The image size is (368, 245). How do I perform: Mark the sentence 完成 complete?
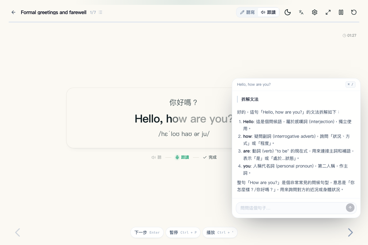[x=210, y=157]
